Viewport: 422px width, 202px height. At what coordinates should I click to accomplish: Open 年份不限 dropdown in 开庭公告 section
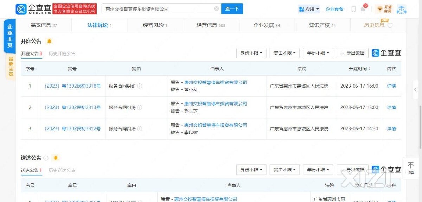pos(318,53)
